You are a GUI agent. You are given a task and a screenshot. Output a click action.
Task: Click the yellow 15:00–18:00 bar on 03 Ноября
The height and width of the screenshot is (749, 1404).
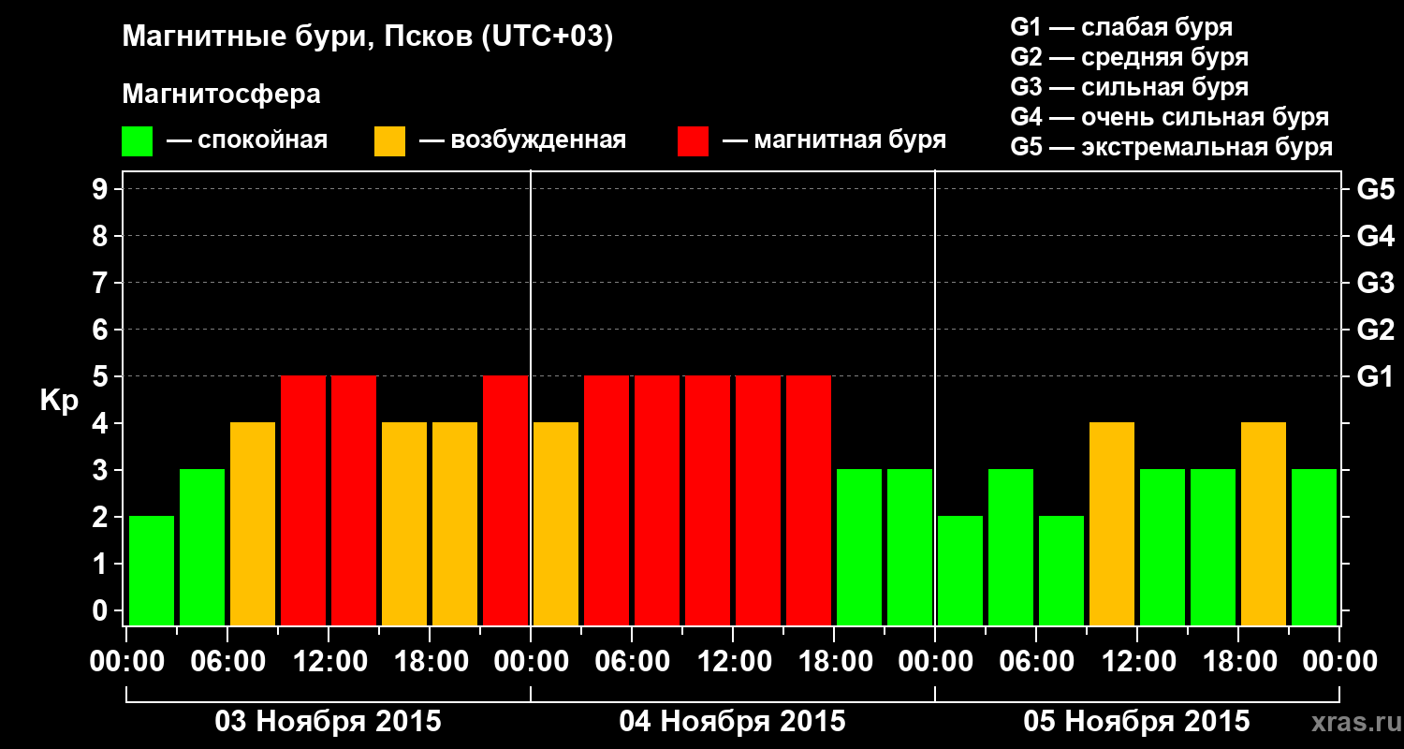pyautogui.click(x=404, y=523)
